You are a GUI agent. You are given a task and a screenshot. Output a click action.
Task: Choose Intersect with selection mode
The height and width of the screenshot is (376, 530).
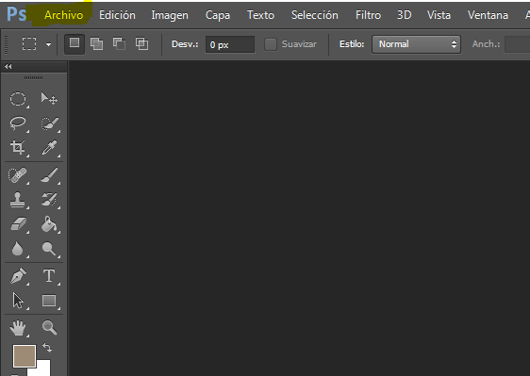[x=141, y=44]
